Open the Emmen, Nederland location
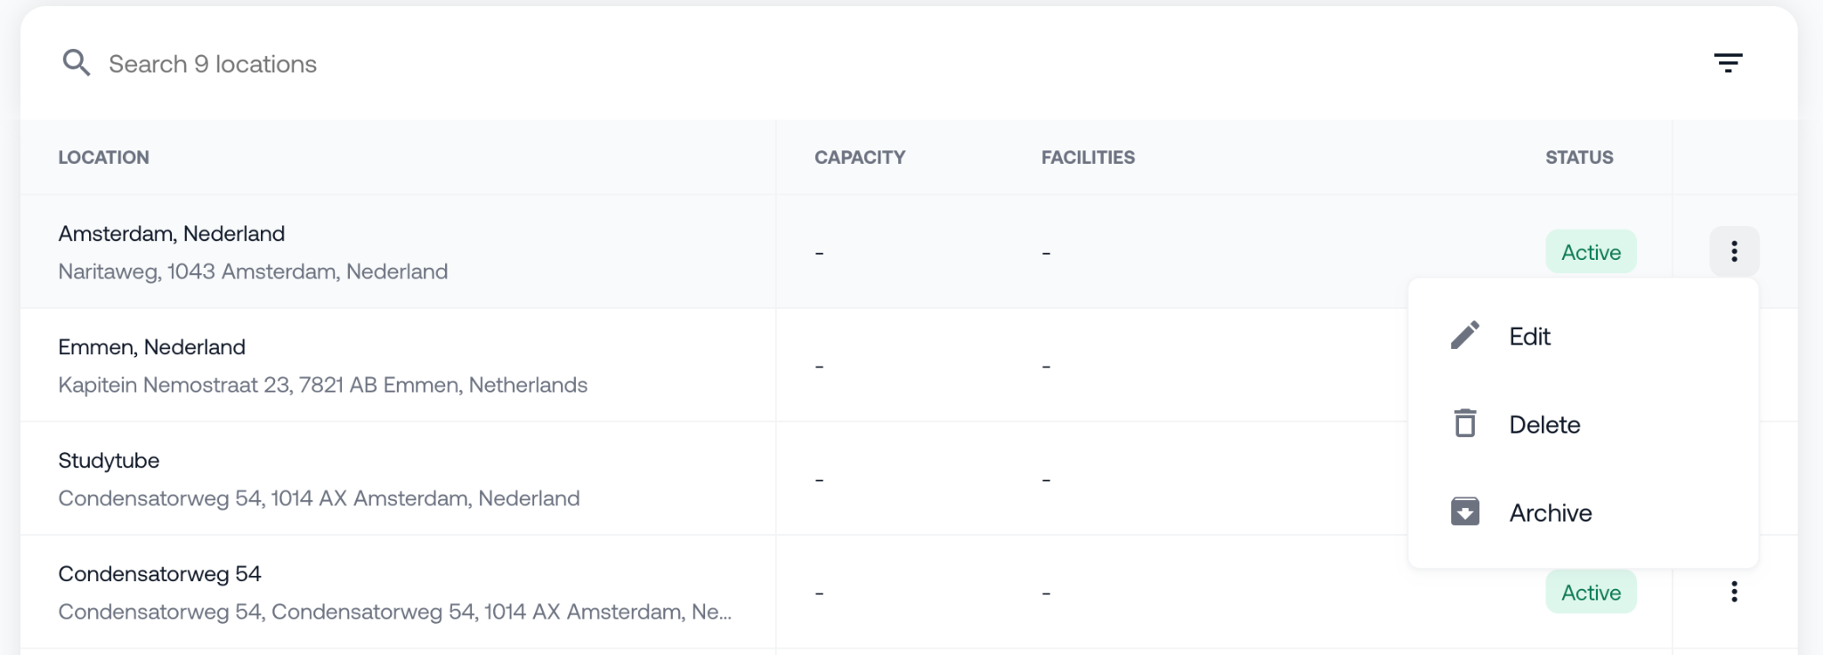Viewport: 1823px width, 655px height. [152, 347]
